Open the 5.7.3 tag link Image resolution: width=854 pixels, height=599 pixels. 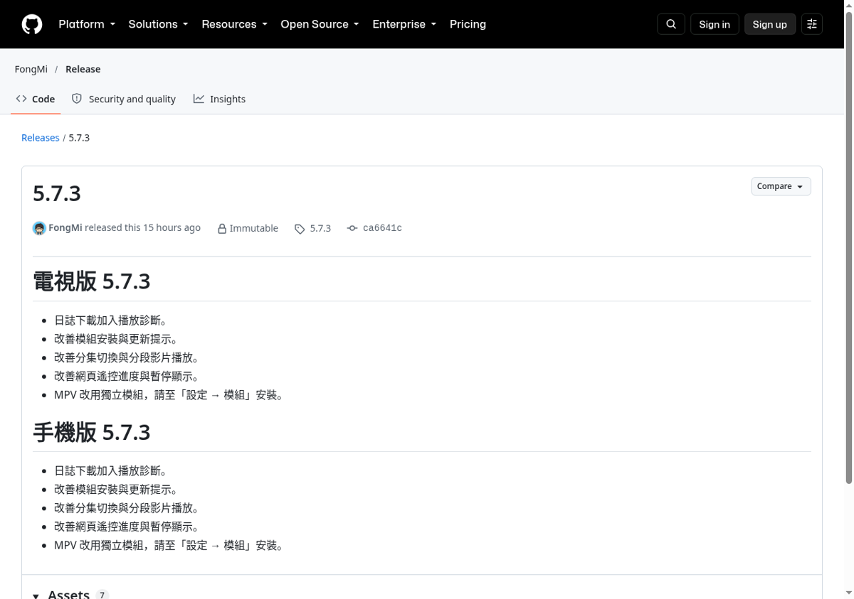coord(320,228)
